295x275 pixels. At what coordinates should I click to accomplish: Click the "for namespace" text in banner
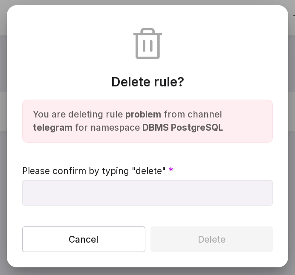pos(107,128)
